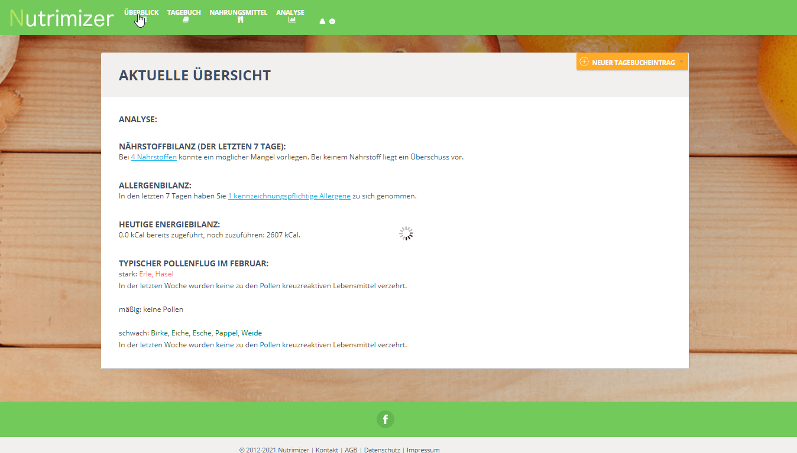
Task: Click the 'mäßig: keine Pollen' line
Action: pos(151,309)
